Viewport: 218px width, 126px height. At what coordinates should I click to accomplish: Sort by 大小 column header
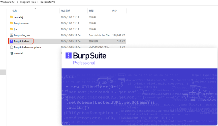114,11
